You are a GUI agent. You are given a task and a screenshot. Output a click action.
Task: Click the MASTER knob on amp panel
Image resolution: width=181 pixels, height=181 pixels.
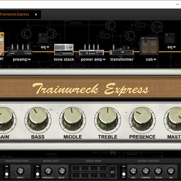[x=174, y=119]
